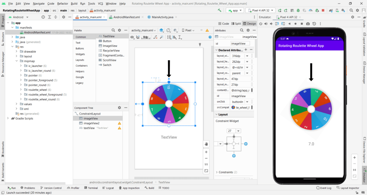Screen dimensions: 367x195
Task: Open the Build menu
Action: point(74,4)
